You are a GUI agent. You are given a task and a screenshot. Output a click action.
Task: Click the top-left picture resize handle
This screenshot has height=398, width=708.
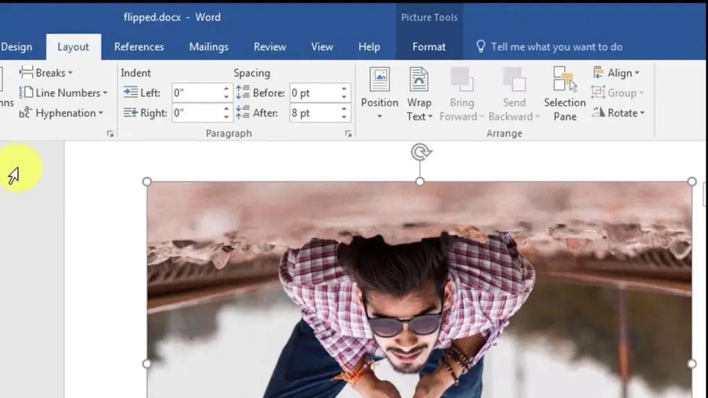(x=147, y=182)
